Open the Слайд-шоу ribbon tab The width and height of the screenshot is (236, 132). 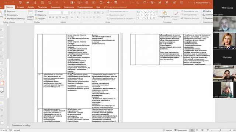[69, 7]
